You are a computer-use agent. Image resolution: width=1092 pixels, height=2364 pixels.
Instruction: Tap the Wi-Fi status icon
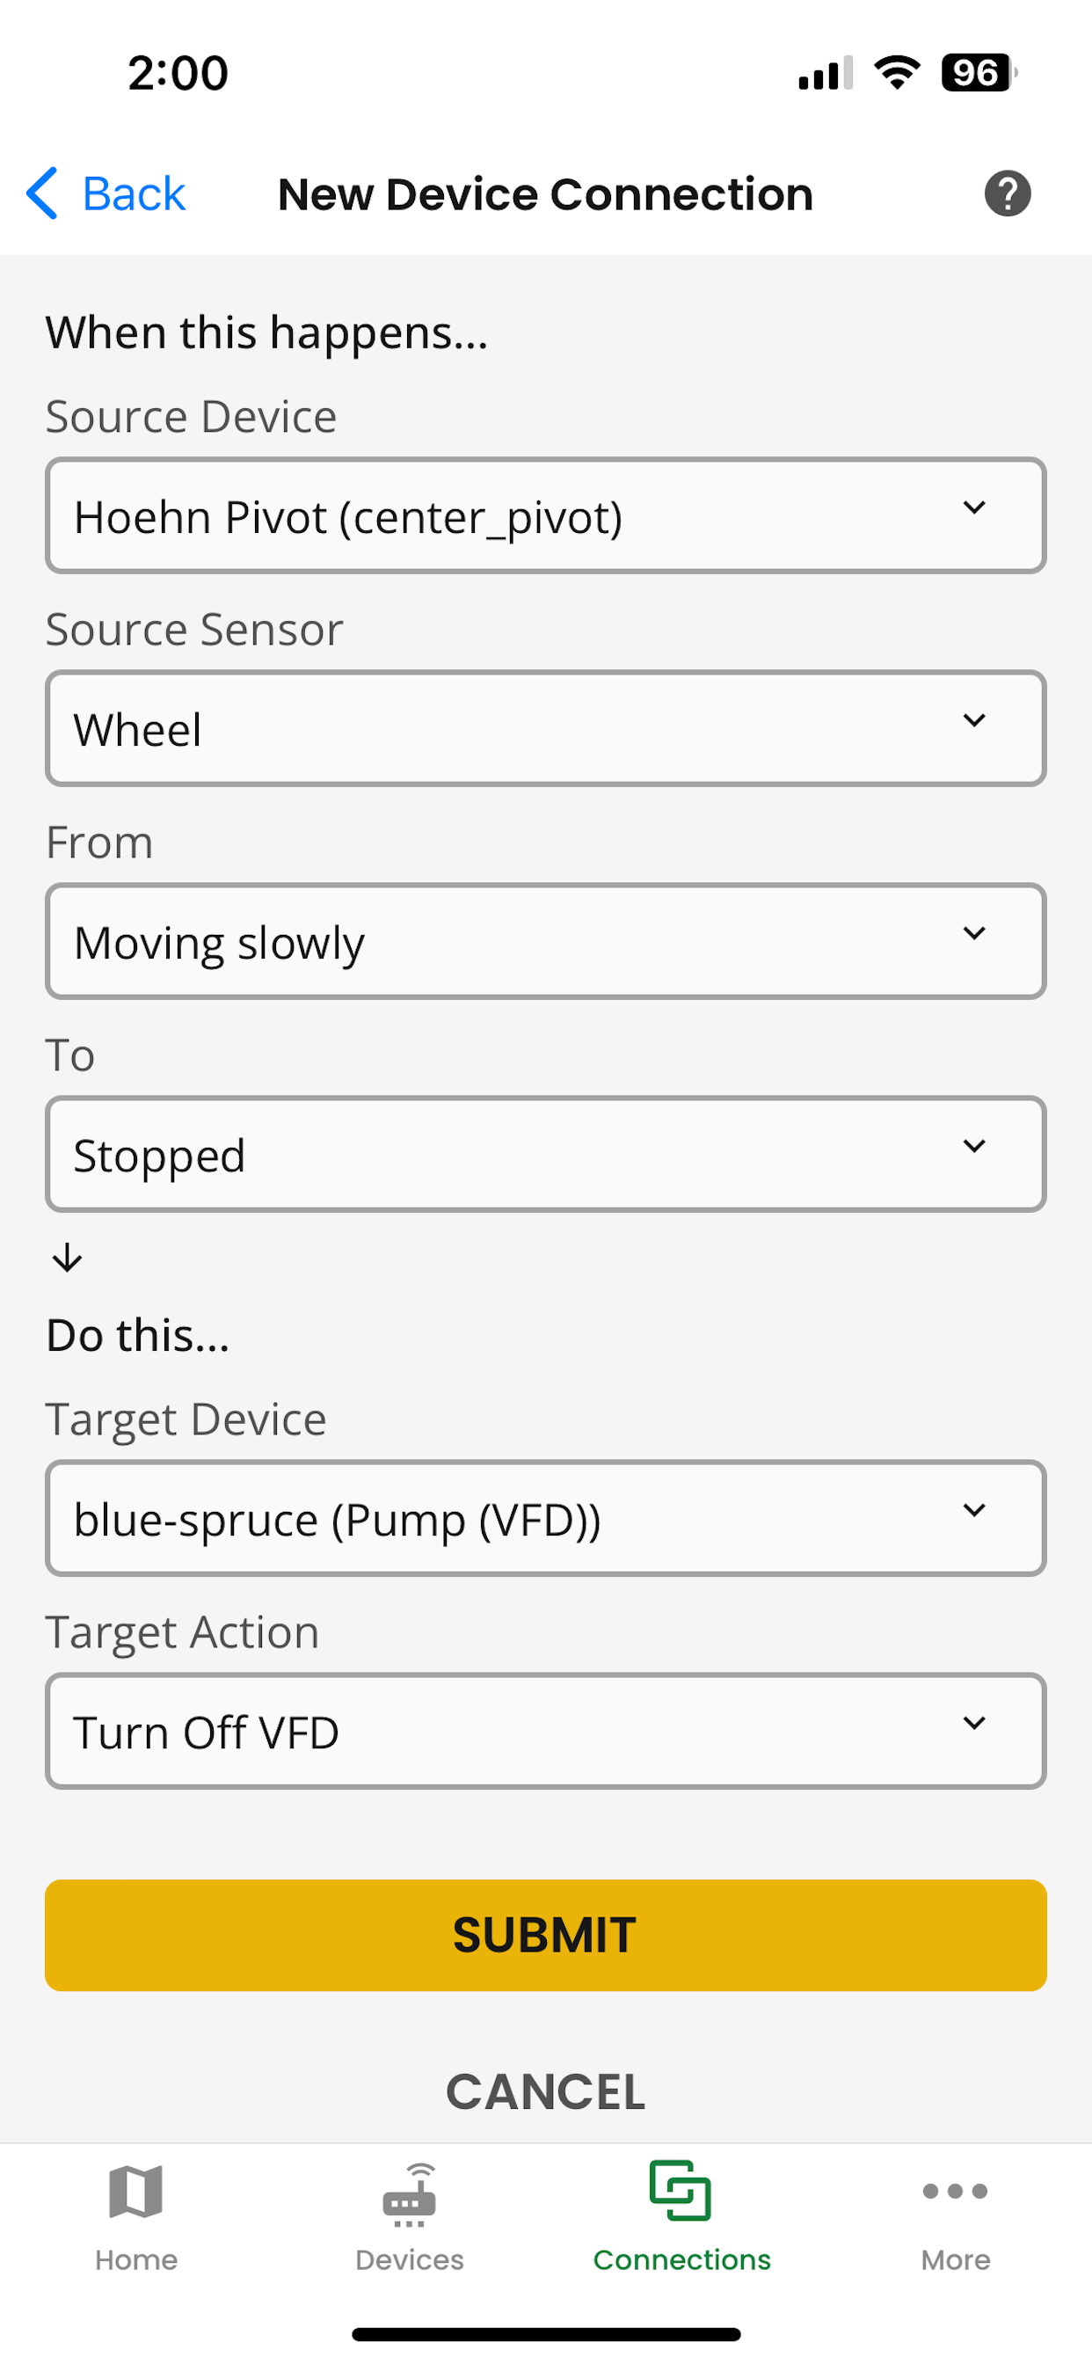pos(897,72)
